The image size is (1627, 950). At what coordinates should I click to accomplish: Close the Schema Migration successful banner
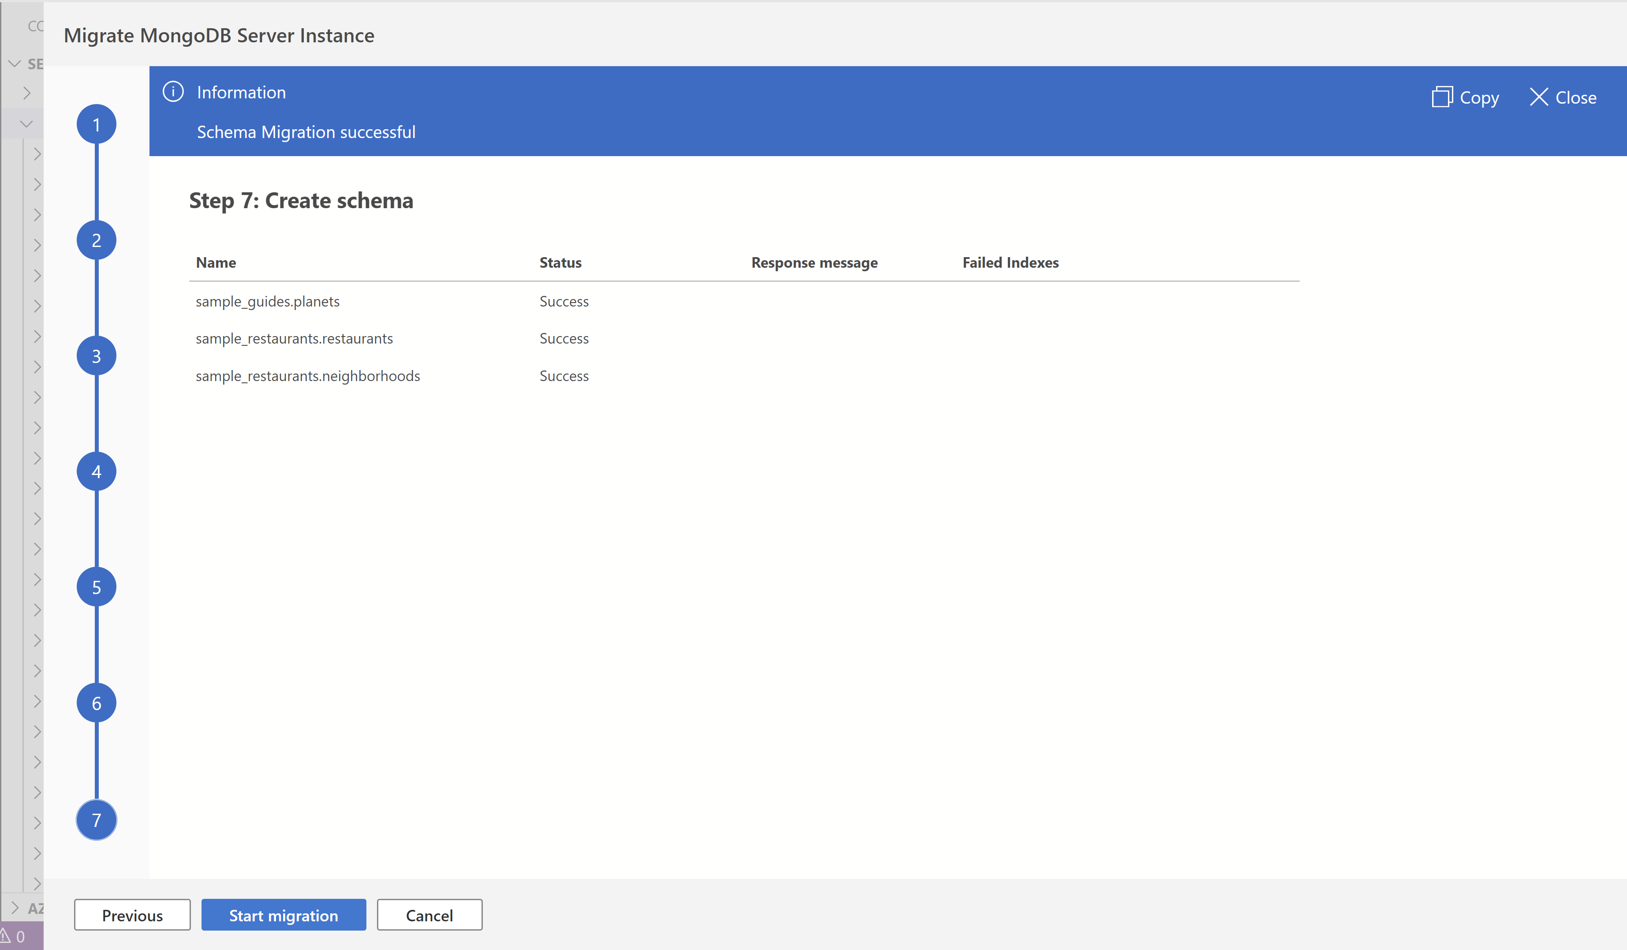(1563, 97)
